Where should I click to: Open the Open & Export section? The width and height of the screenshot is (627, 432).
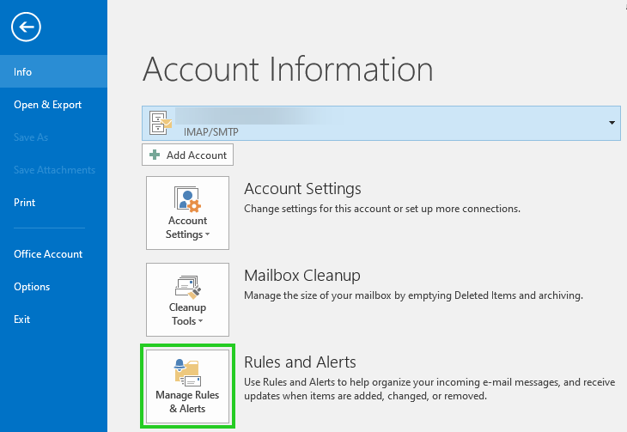(x=47, y=105)
